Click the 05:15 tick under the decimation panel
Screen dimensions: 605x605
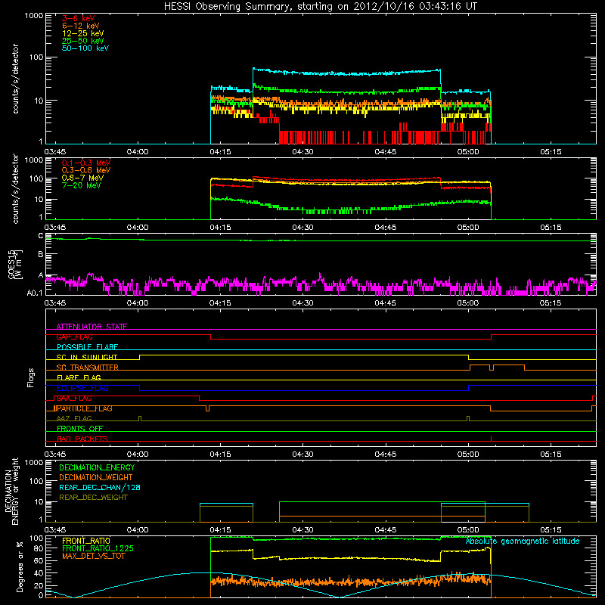click(551, 530)
